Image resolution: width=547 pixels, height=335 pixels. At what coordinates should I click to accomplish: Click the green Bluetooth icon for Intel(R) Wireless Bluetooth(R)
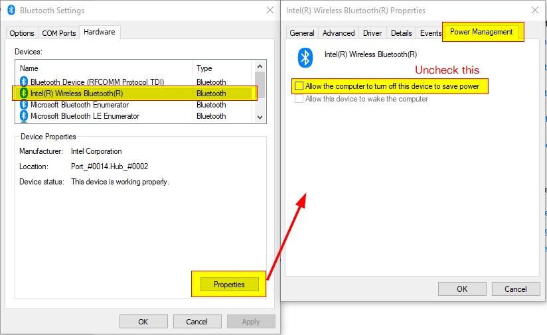point(24,93)
